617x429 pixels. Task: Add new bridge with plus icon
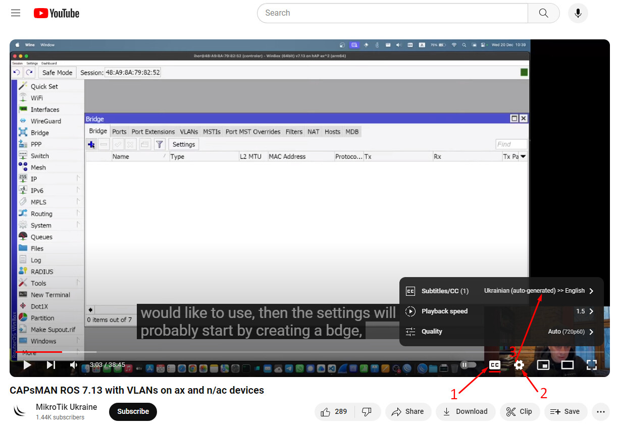pos(91,144)
